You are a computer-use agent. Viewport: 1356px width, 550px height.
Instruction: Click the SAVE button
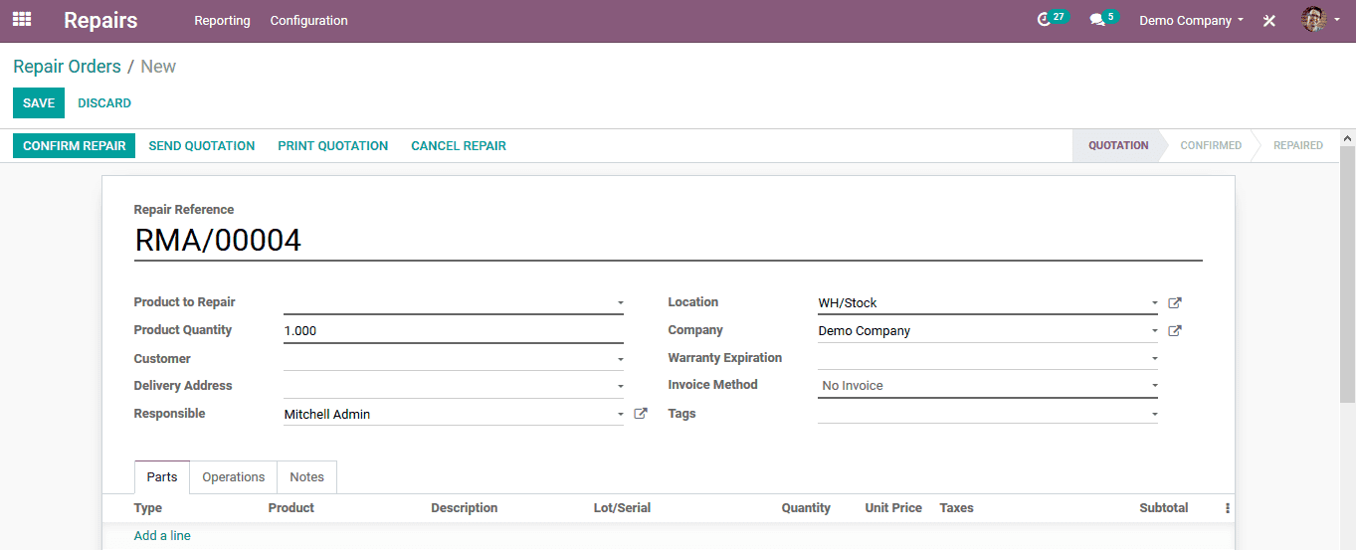[x=39, y=103]
